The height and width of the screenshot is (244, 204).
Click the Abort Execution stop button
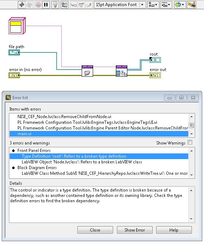click(x=38, y=5)
